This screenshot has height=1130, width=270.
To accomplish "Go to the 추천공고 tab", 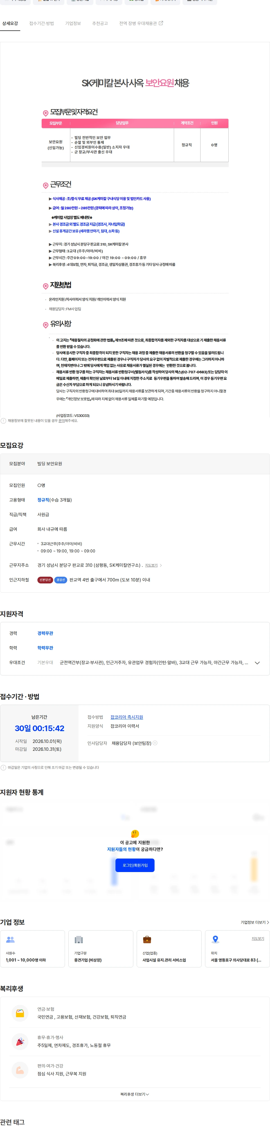I will point(100,23).
